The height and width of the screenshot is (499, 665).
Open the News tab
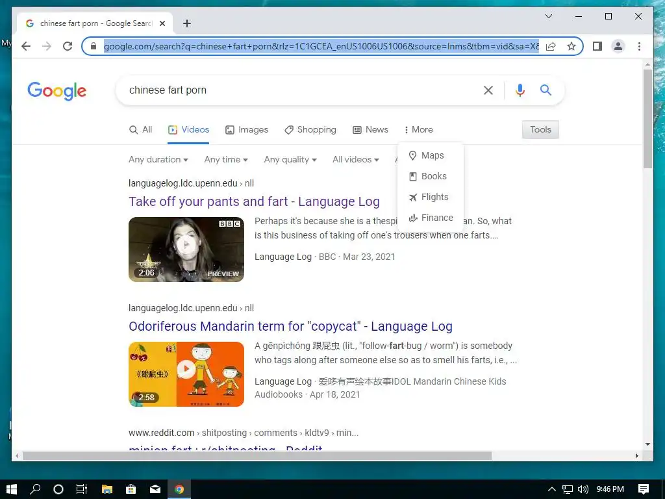[x=370, y=129]
